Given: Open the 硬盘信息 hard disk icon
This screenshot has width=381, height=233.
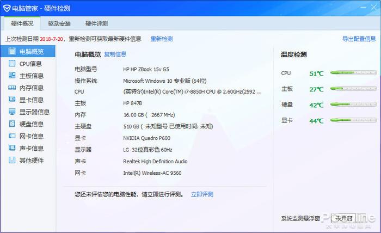Looking at the screenshot, I should [12, 124].
